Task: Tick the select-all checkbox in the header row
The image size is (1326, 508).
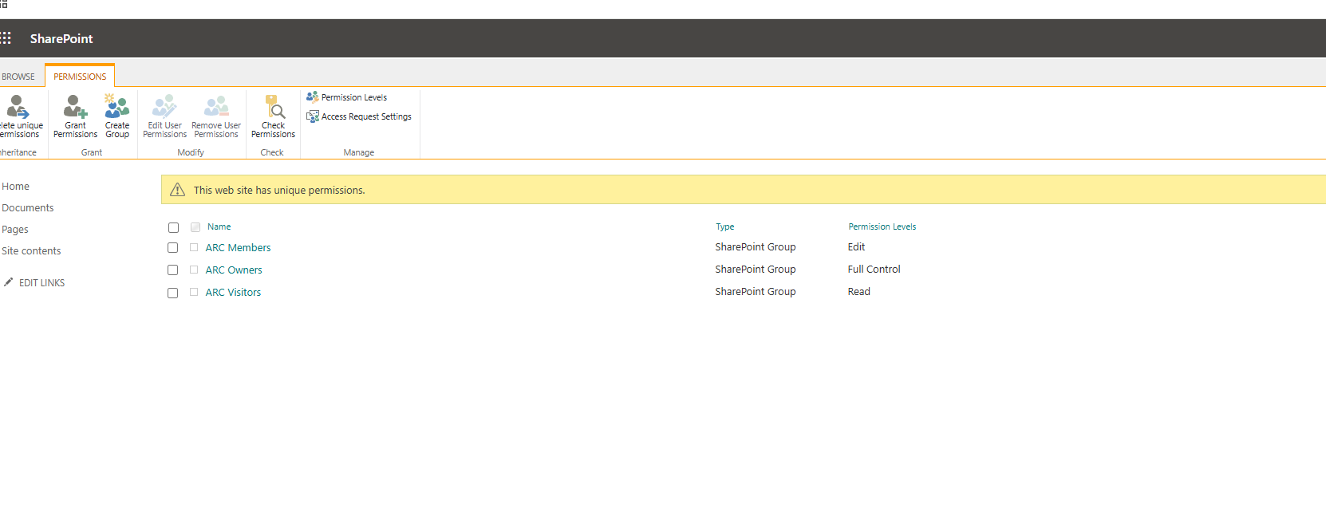Action: click(x=173, y=228)
